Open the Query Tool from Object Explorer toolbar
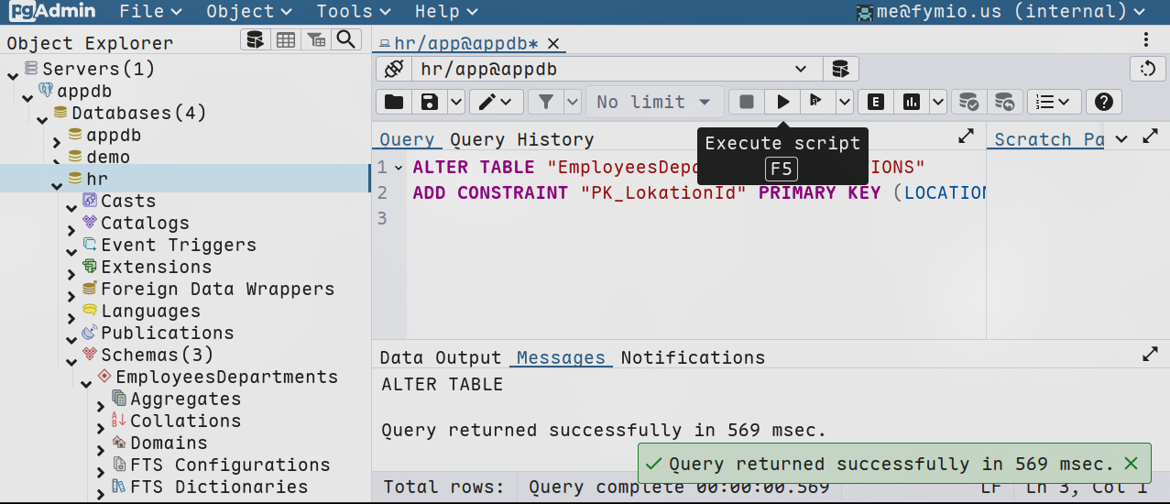Screen dimensions: 1170x504 coord(256,39)
